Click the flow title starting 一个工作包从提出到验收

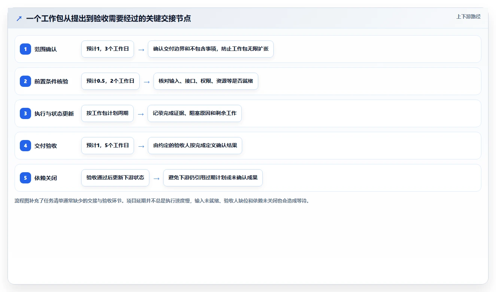pyautogui.click(x=109, y=18)
